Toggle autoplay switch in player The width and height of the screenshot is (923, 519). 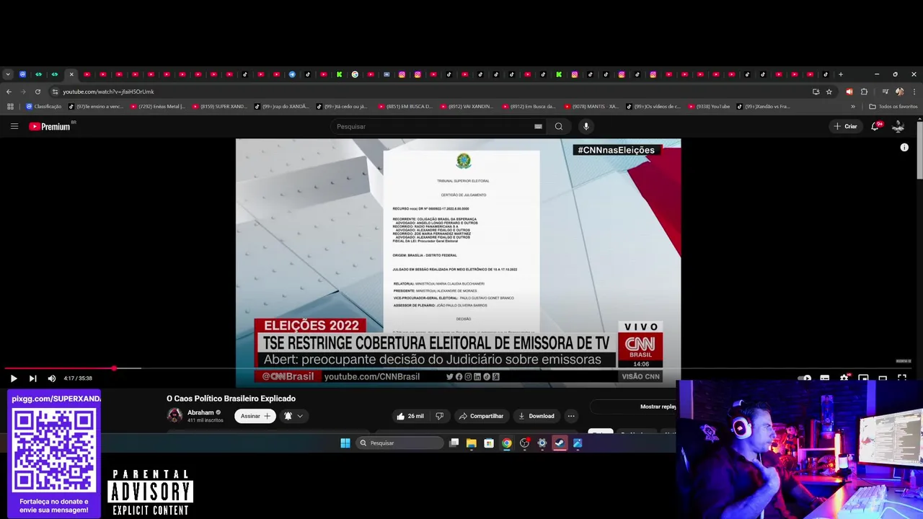click(805, 378)
